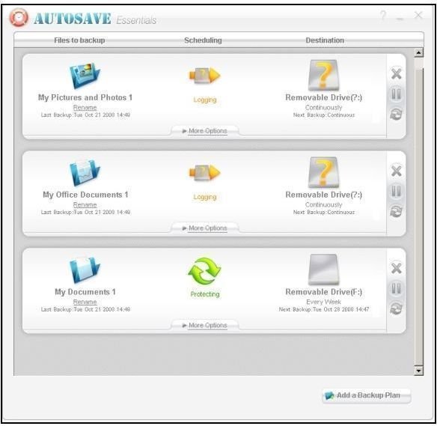This screenshot has width=437, height=426.
Task: Click the scrollbar down arrow
Action: coord(418,371)
